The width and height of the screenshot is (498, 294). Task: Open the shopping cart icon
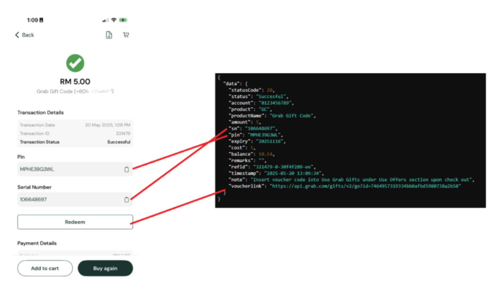(126, 35)
